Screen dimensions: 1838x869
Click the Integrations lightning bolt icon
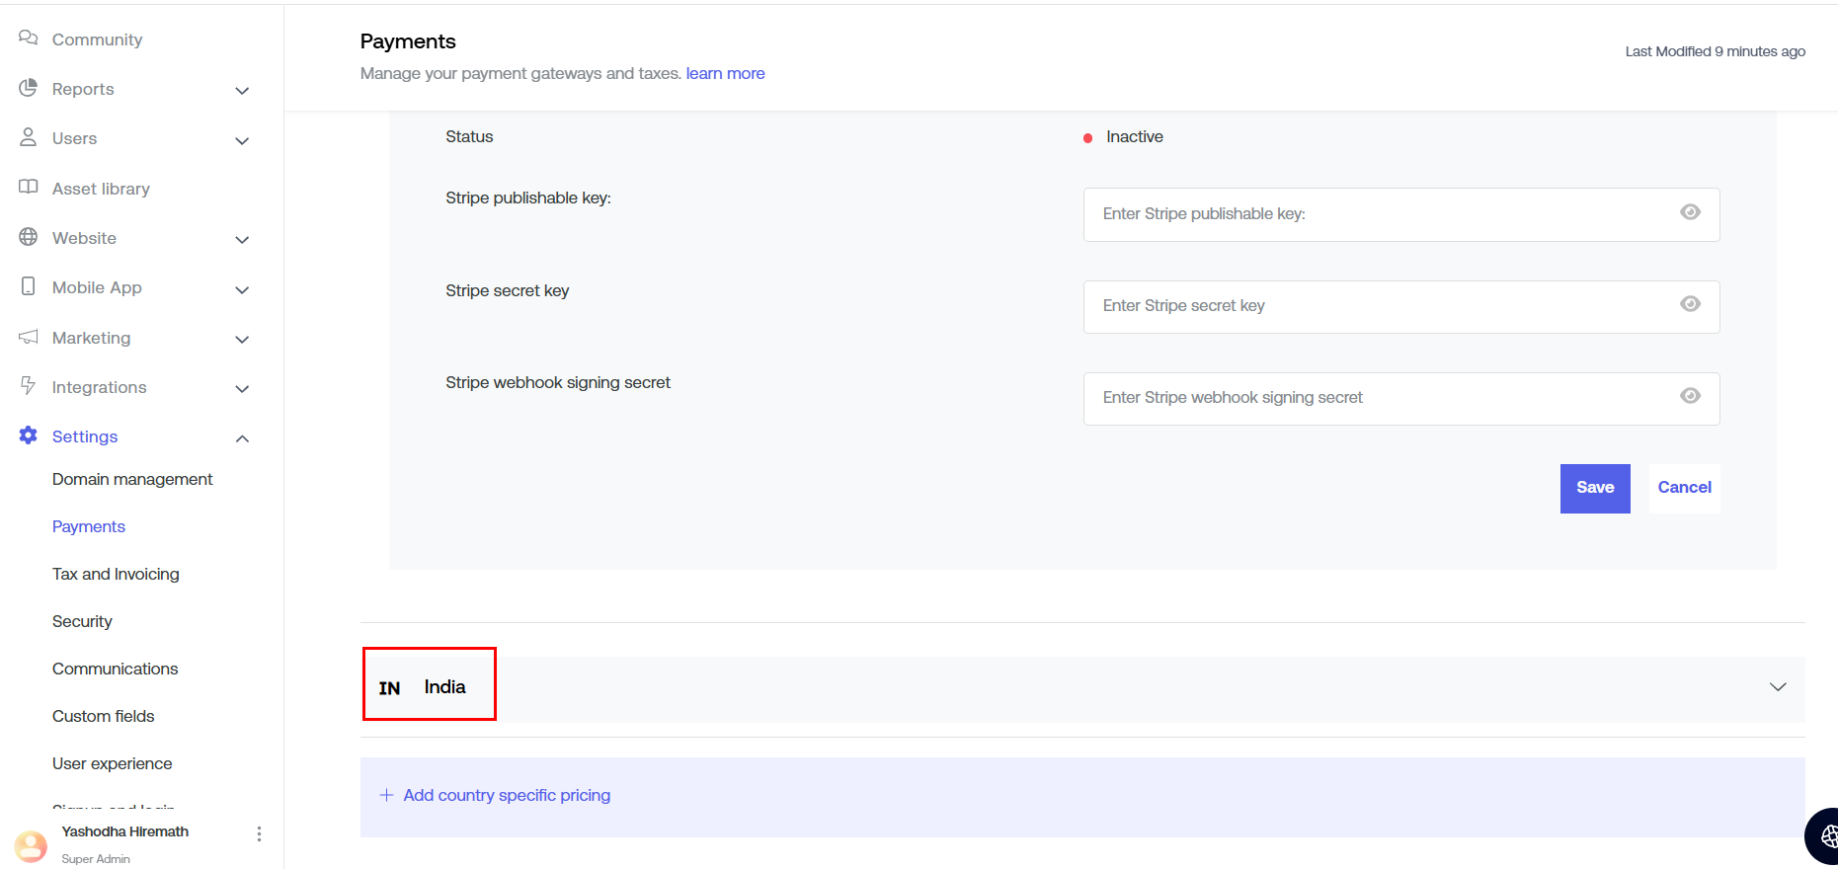[29, 386]
